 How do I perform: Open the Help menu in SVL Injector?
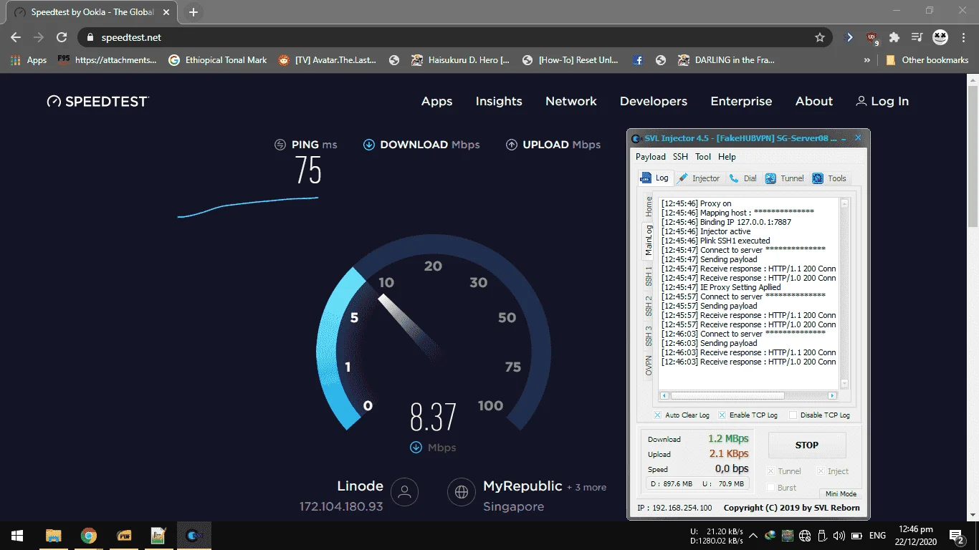tap(727, 157)
